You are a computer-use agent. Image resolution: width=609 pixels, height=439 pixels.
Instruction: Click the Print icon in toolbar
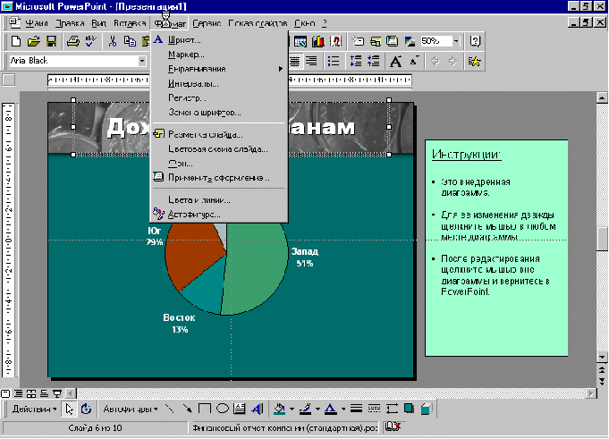[x=73, y=41]
